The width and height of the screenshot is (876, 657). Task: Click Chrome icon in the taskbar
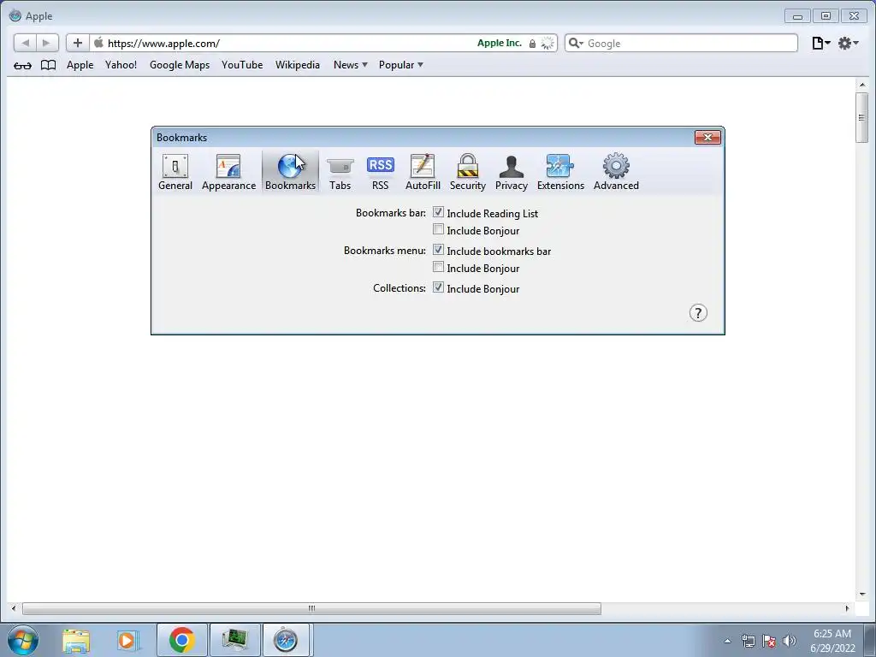click(181, 640)
